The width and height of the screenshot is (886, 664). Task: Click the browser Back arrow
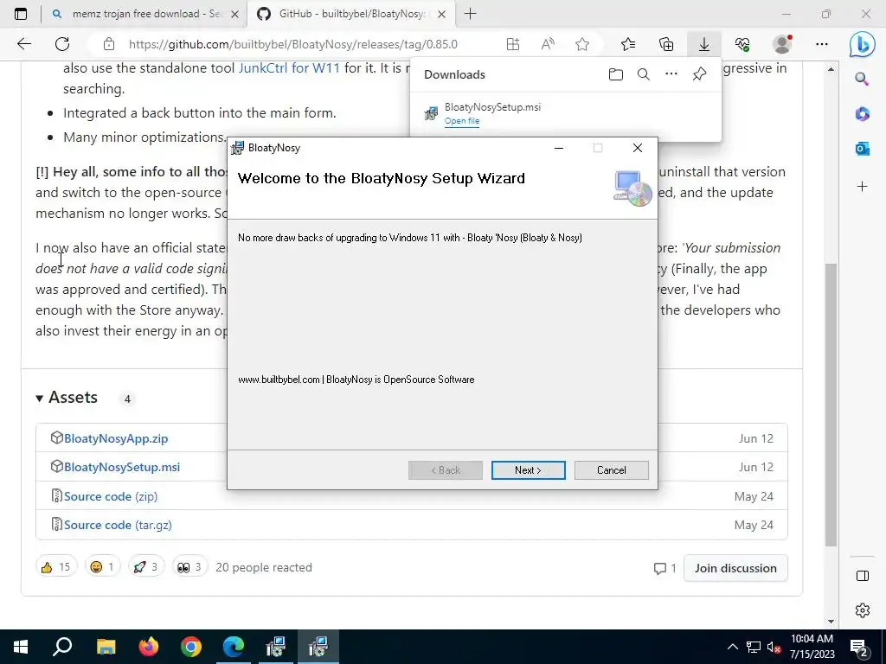point(23,44)
